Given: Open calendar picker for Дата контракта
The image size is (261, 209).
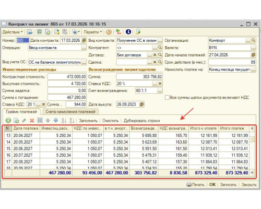Looking at the screenshot, I should click(x=84, y=40).
